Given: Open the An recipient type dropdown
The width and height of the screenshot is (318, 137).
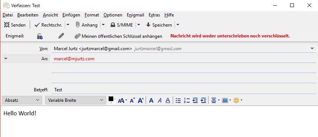Looking at the screenshot, I should 26,58.
